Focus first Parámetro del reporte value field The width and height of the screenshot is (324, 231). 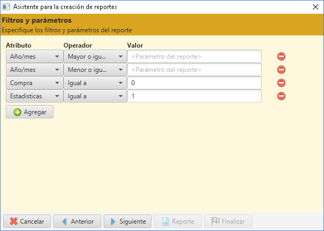coord(194,57)
